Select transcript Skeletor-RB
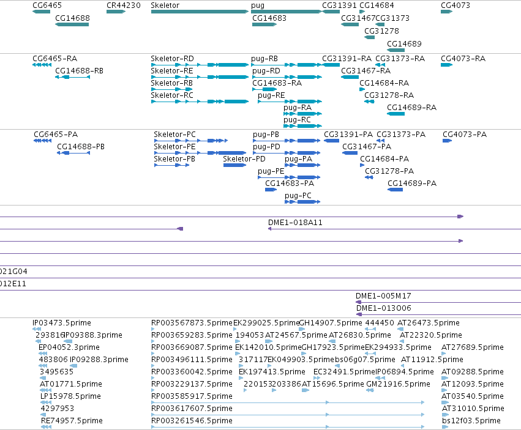This screenshot has width=521, height=430. 172,89
